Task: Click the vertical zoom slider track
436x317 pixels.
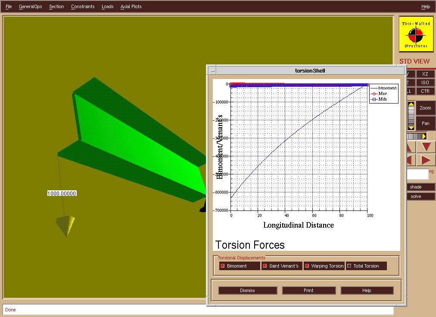Action: point(411,116)
